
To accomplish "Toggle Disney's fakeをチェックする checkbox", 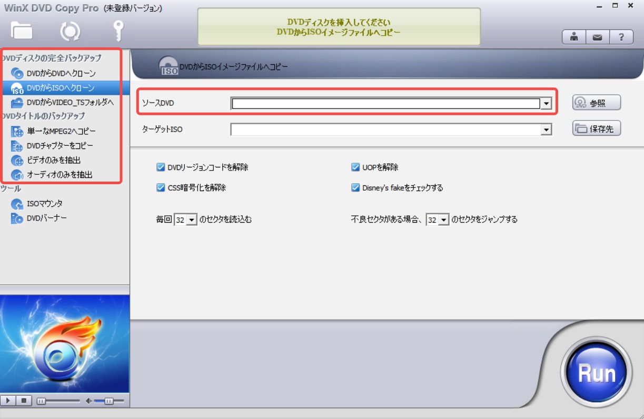I will (355, 187).
